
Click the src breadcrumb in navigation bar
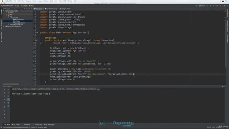point(17,6)
